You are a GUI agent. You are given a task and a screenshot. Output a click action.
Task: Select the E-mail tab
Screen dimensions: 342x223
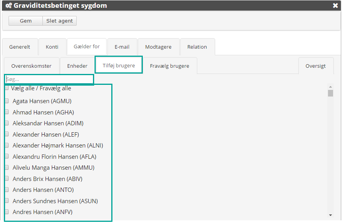click(x=122, y=47)
